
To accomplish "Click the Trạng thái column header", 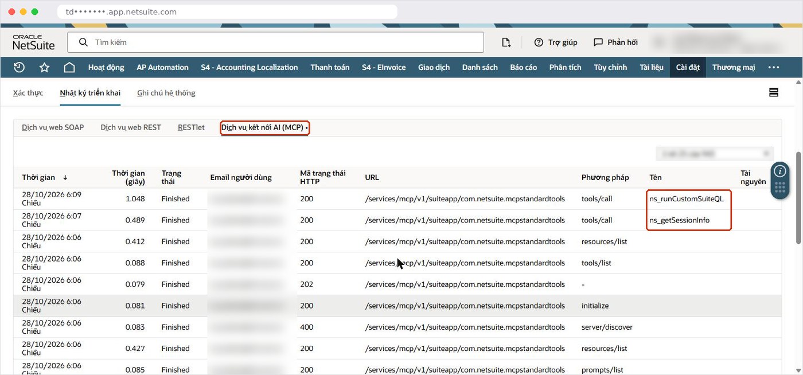I will tap(171, 177).
